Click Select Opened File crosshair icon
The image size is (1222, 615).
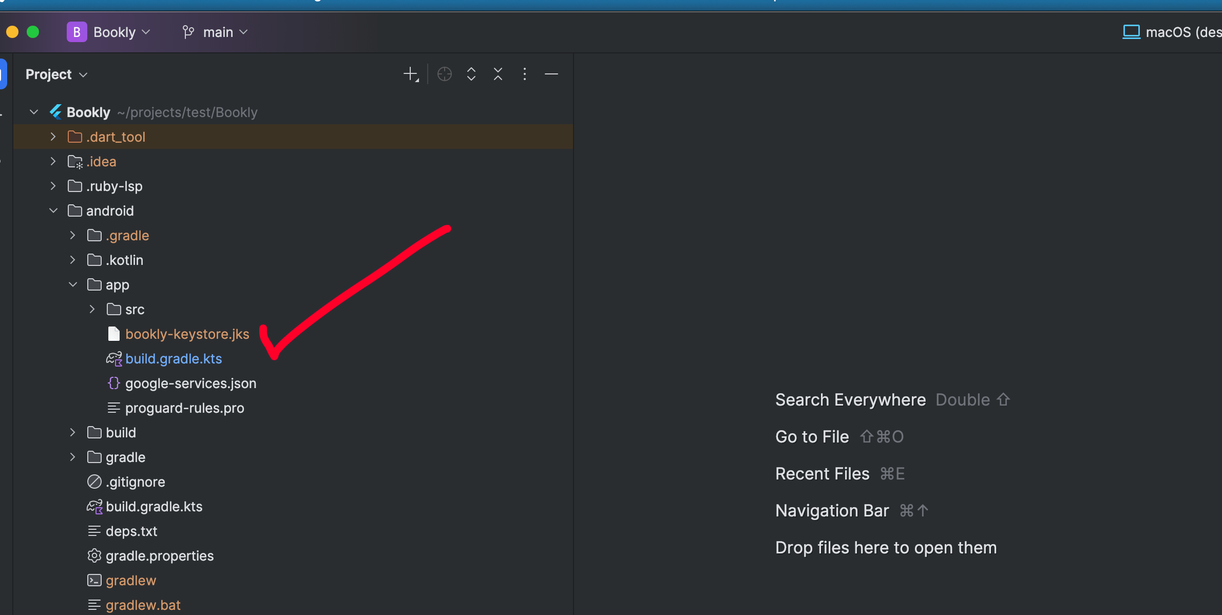click(x=445, y=74)
